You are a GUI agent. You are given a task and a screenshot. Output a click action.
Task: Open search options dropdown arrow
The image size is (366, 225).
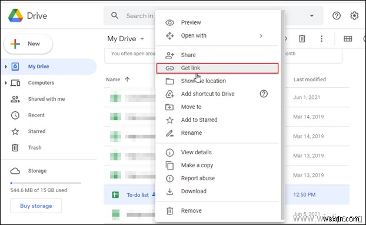click(312, 16)
